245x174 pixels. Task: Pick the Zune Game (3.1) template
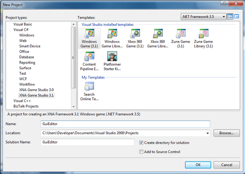point(181,39)
